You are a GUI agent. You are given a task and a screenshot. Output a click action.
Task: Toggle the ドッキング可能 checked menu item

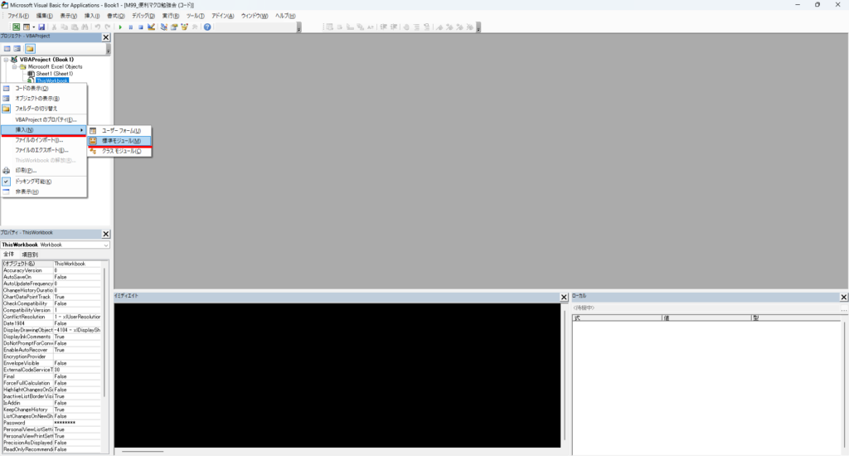pyautogui.click(x=33, y=181)
